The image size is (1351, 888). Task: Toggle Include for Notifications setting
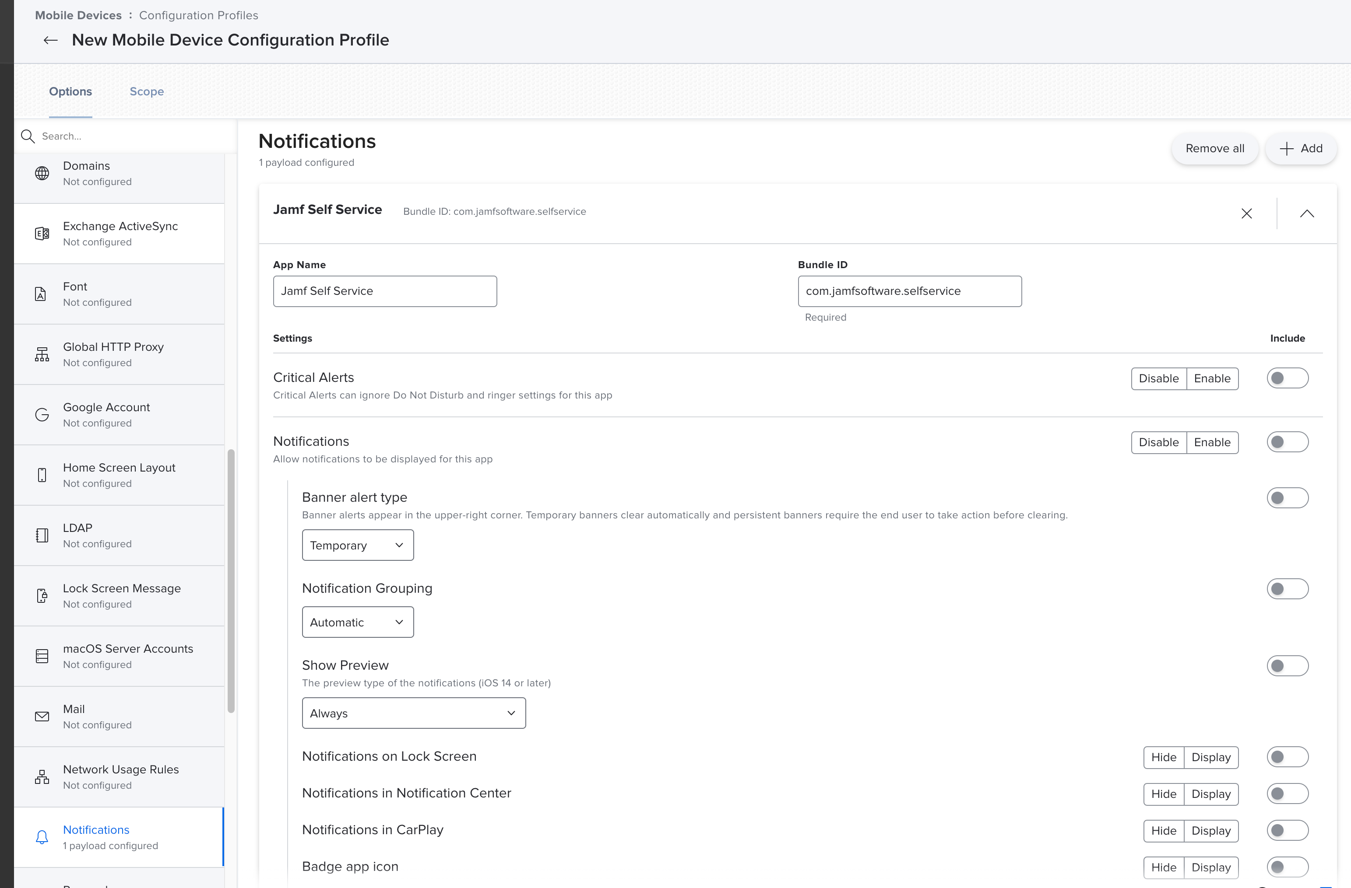[1288, 442]
